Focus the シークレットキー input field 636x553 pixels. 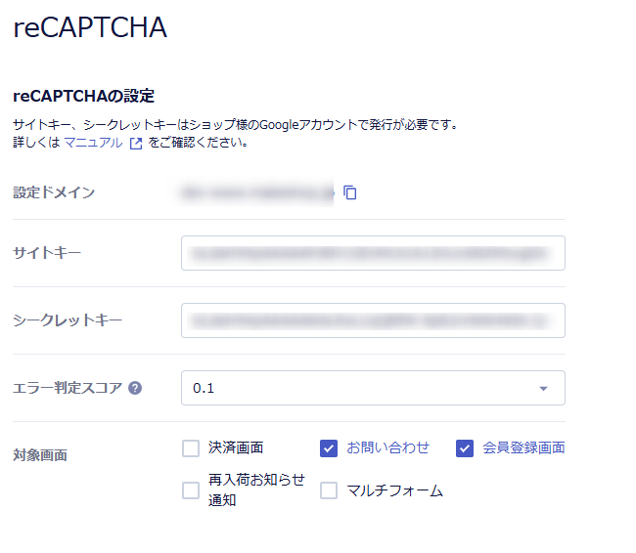click(372, 320)
